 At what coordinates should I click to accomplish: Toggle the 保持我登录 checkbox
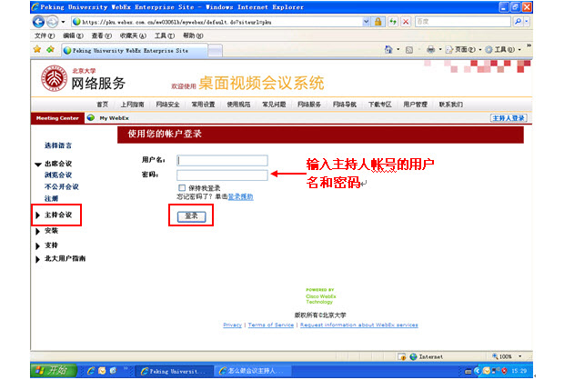coord(182,187)
